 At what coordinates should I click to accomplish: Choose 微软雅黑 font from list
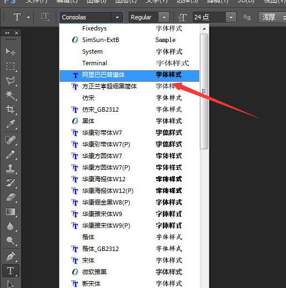pyautogui.click(x=129, y=272)
